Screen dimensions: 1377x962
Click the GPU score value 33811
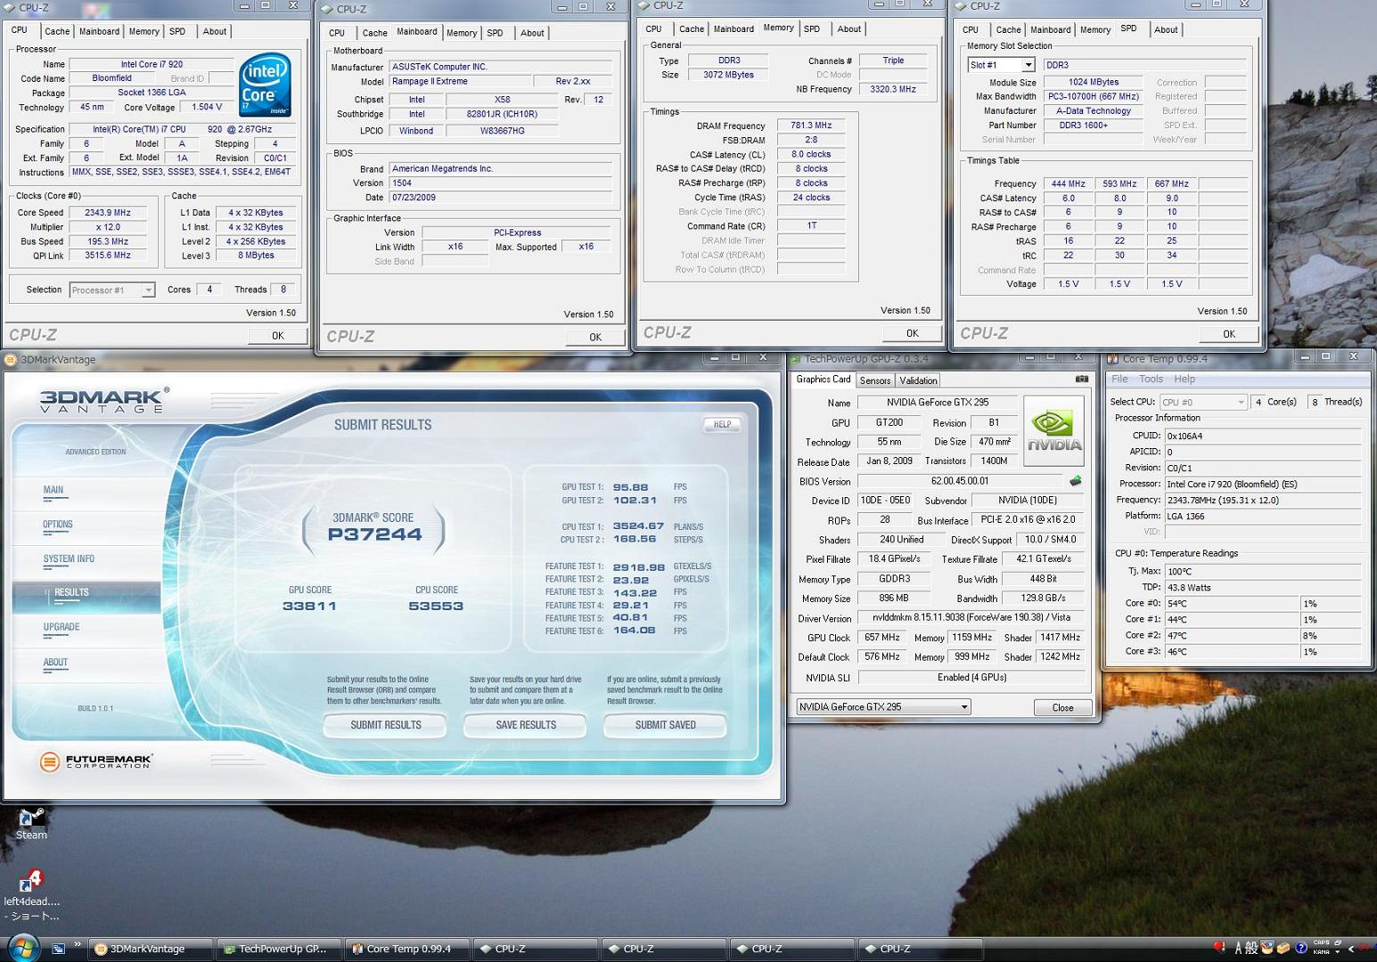coord(309,606)
